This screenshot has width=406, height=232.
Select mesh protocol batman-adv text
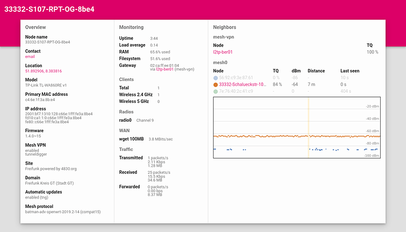62,212
